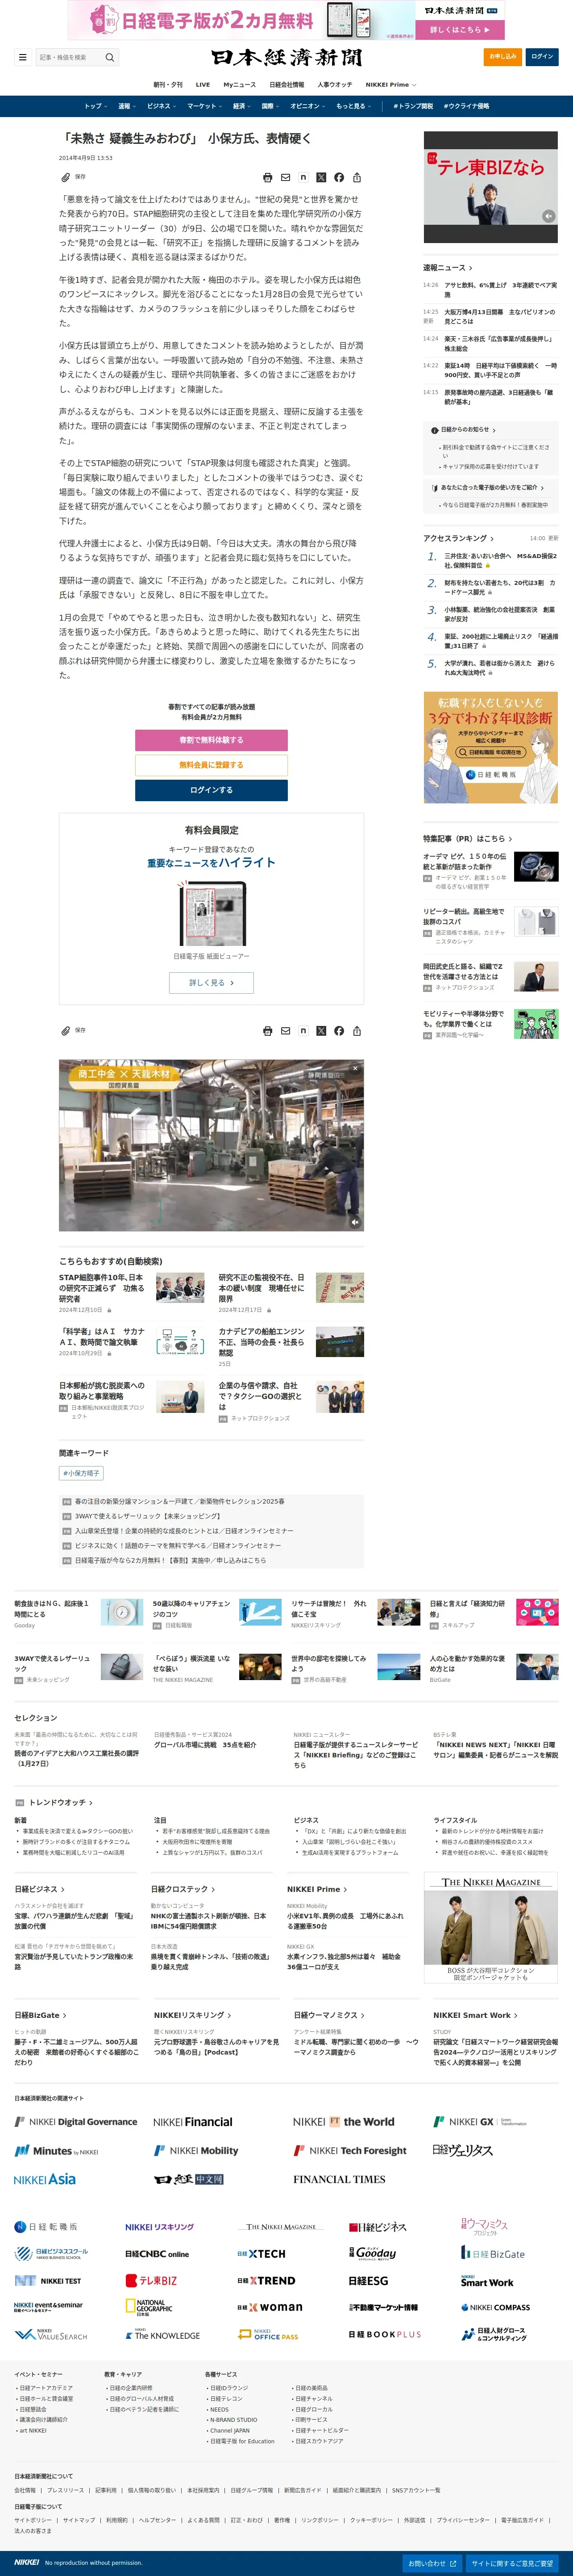Save article with top clip icon
573x2576 pixels.
click(66, 177)
